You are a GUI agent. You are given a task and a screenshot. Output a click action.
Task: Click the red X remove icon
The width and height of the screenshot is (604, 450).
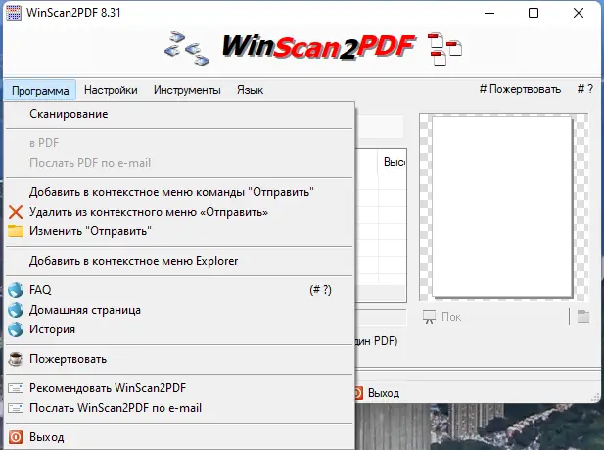(x=16, y=212)
